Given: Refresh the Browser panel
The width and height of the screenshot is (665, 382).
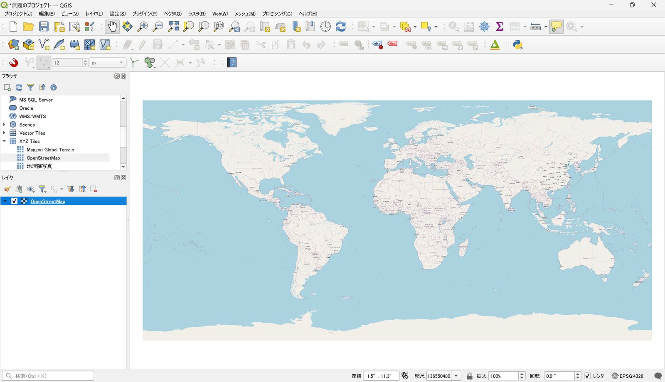Looking at the screenshot, I should pos(19,87).
